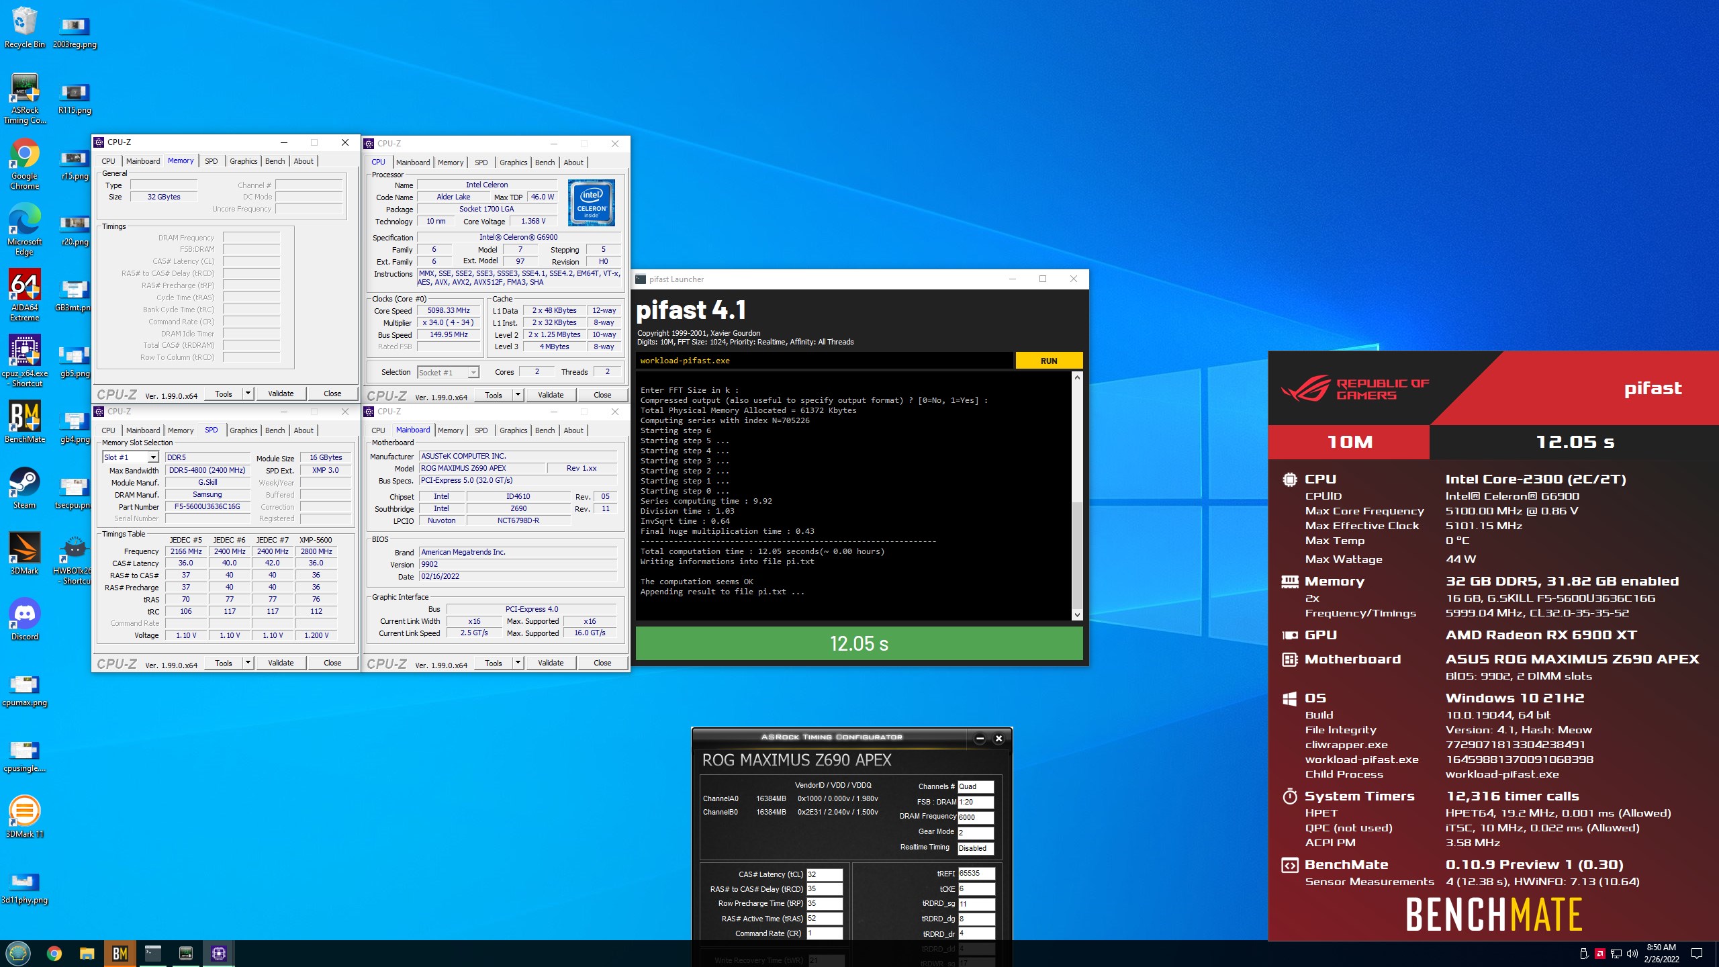
Task: Open the 2003reg.png desktop file
Action: pyautogui.click(x=75, y=32)
